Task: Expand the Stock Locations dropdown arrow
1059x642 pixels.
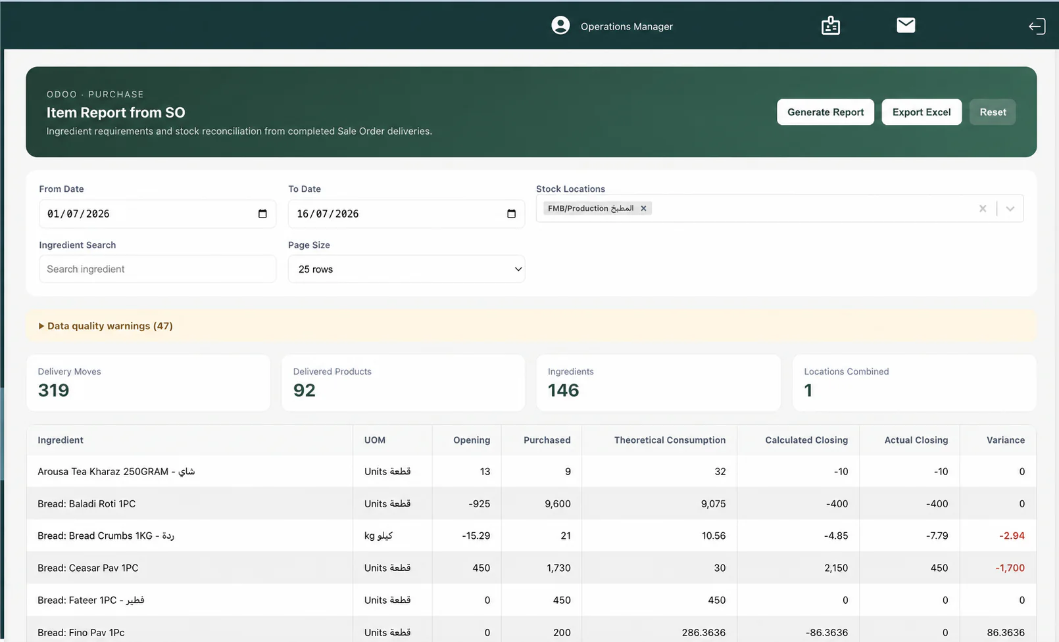Action: pyautogui.click(x=1010, y=208)
